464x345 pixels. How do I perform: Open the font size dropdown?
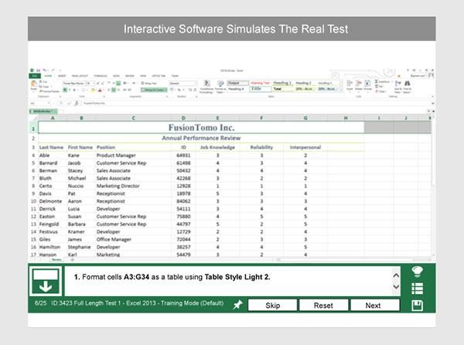(x=94, y=83)
